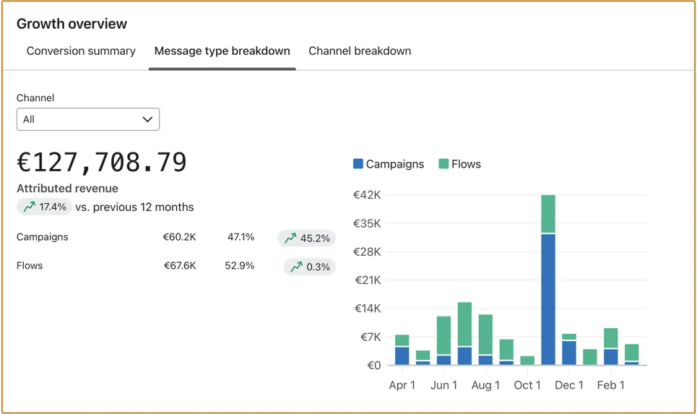Switch to the Channel breakdown tab
Screen dimensions: 697x414
click(x=360, y=51)
